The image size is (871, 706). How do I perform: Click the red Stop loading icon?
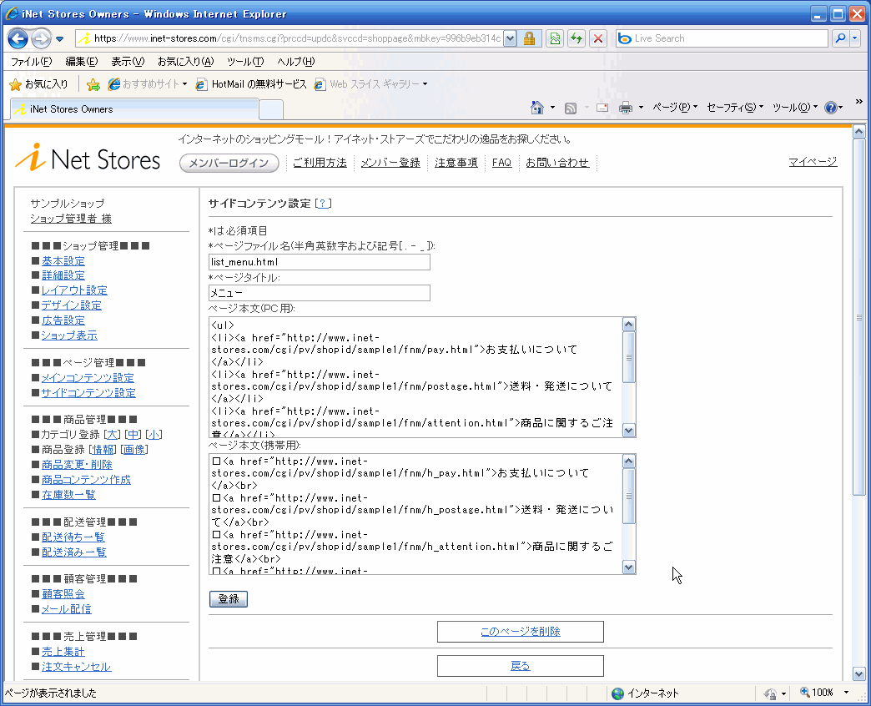(598, 38)
